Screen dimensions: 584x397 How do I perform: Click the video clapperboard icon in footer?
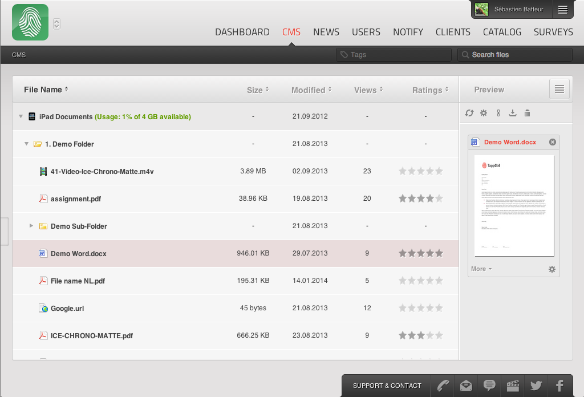click(x=513, y=386)
